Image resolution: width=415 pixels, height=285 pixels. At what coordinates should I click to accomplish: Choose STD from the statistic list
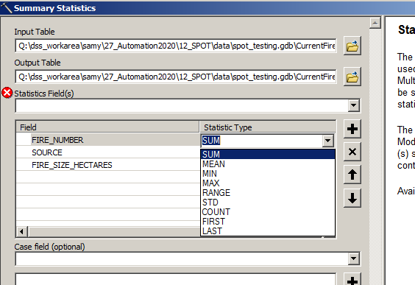(268, 202)
